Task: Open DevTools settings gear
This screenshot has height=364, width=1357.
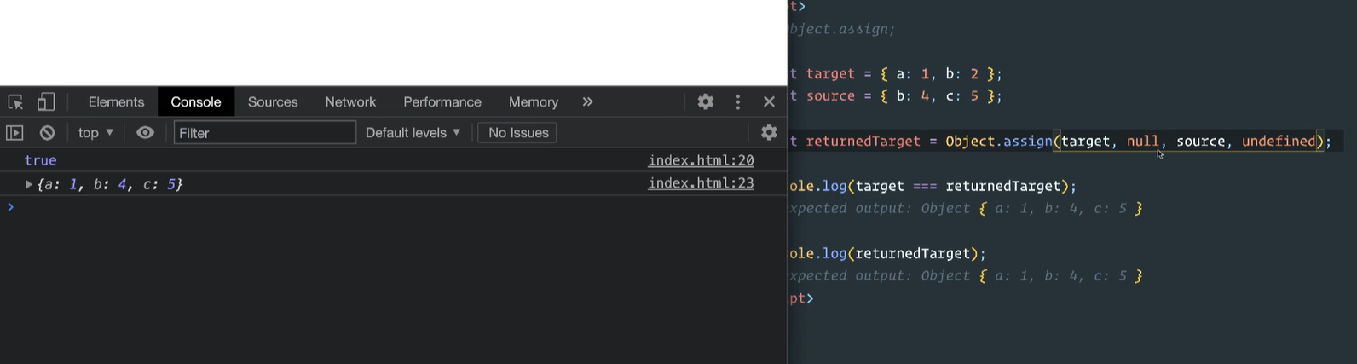Action: tap(706, 102)
